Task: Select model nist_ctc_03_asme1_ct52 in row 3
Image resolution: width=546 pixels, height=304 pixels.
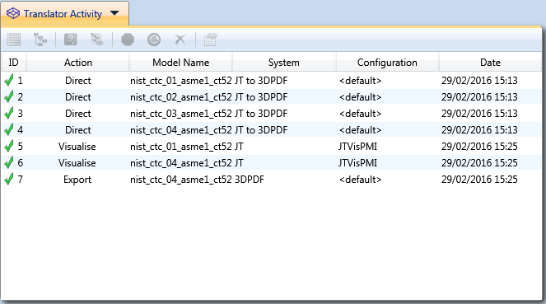Action: coord(180,114)
